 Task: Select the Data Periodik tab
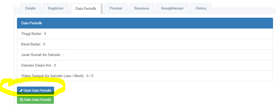pyautogui.click(x=86, y=9)
